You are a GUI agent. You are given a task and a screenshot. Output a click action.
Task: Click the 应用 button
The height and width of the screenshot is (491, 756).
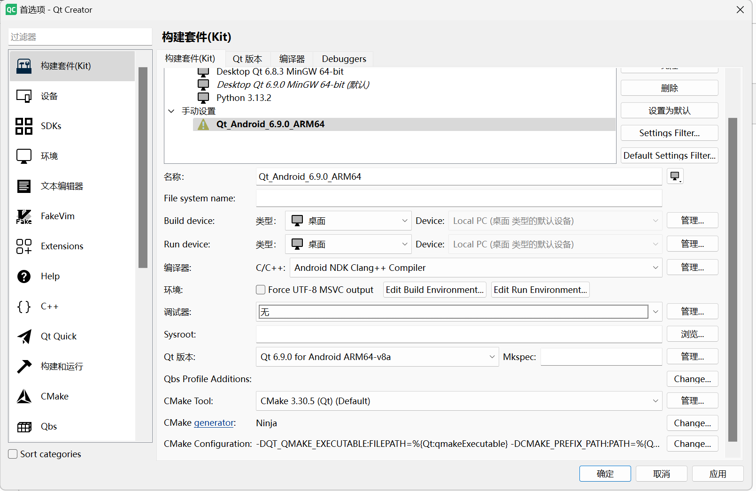click(718, 474)
